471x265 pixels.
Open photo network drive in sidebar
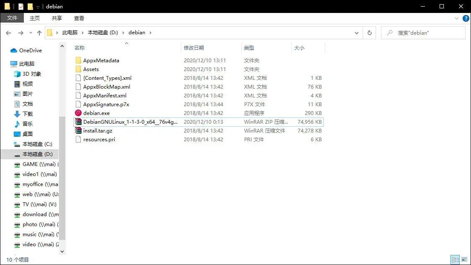click(x=36, y=224)
